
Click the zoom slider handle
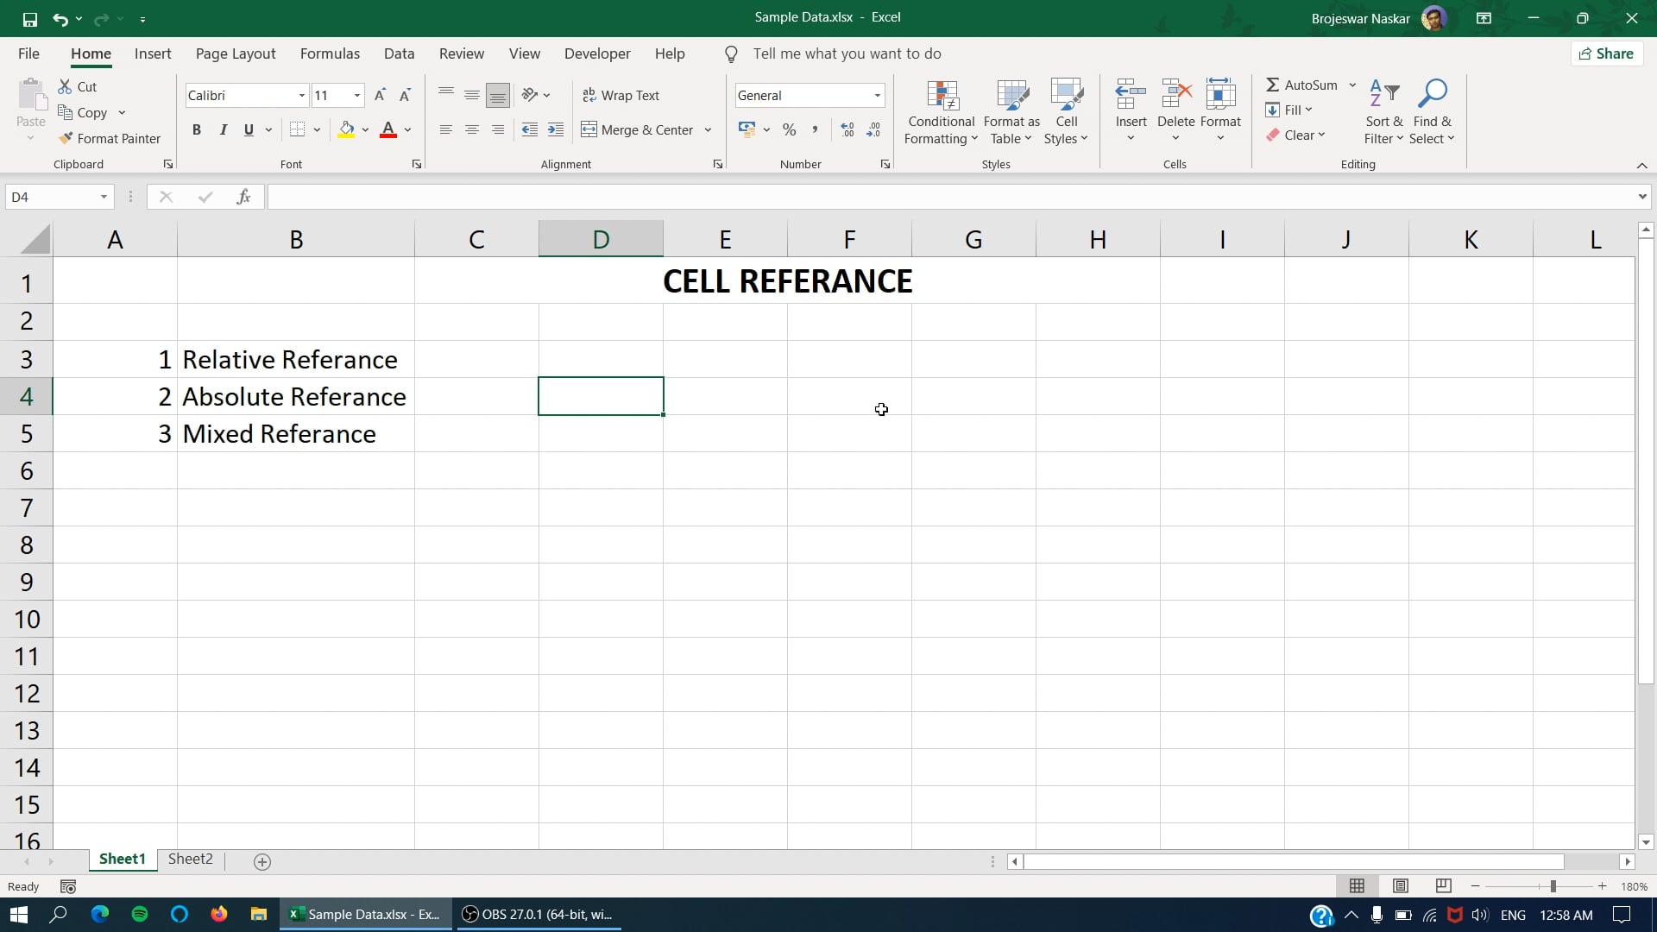[x=1553, y=886]
